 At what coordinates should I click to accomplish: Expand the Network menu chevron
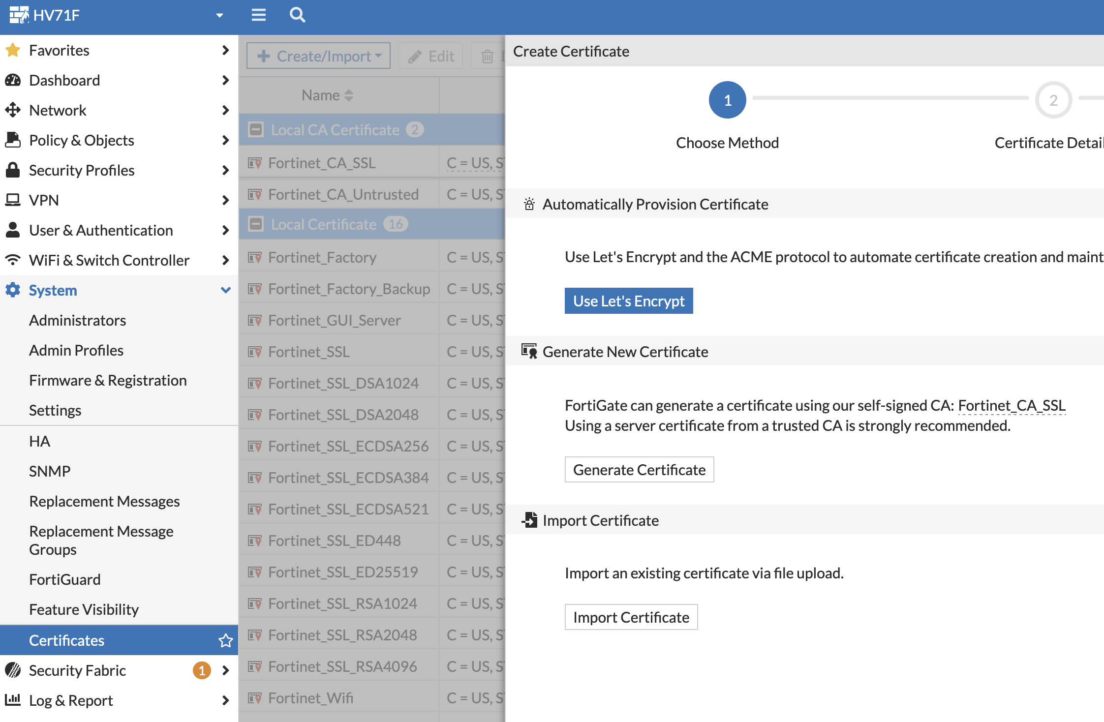(225, 110)
